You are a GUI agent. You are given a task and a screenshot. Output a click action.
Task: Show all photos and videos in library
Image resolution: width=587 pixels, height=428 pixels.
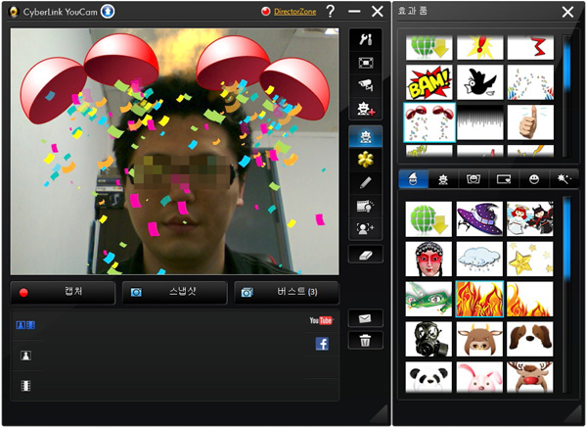coord(25,325)
